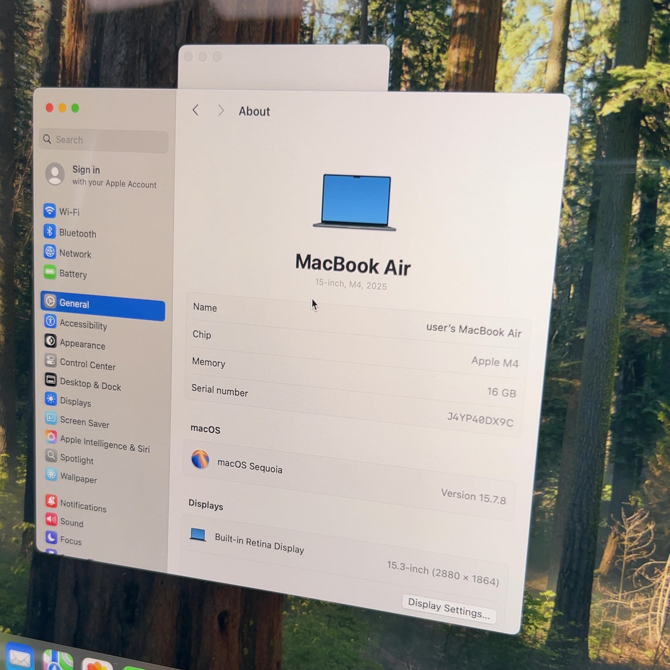Click the Spotlight magnifier icon in sidebar

51,455
